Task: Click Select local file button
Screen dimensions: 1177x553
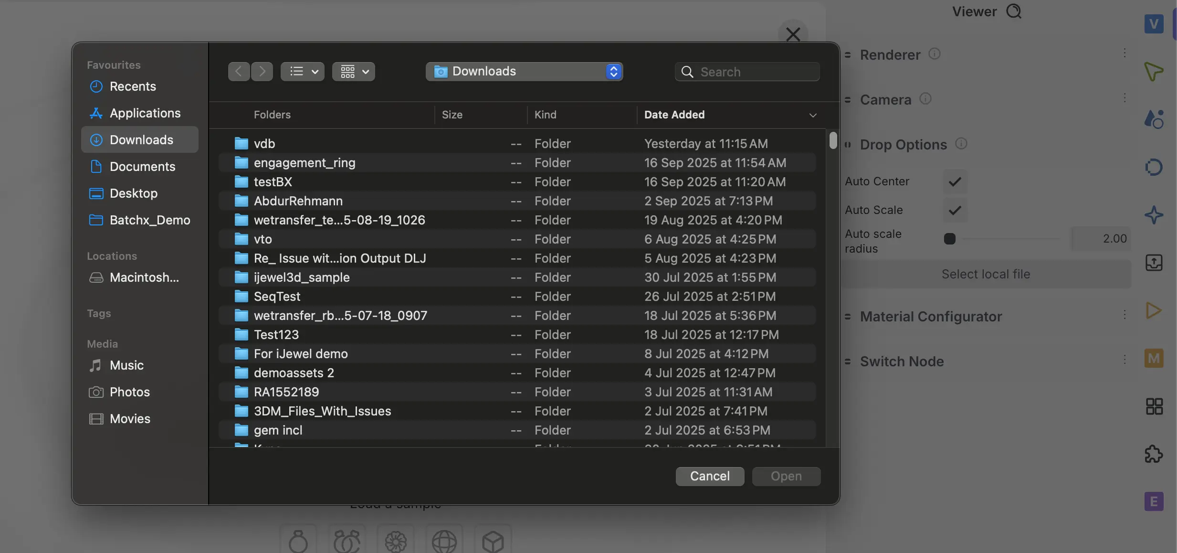Action: pos(986,274)
